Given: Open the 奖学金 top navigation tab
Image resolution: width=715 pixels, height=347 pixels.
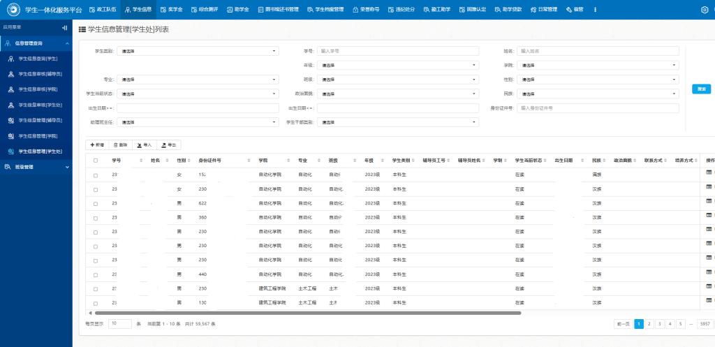Looking at the screenshot, I should (x=172, y=10).
